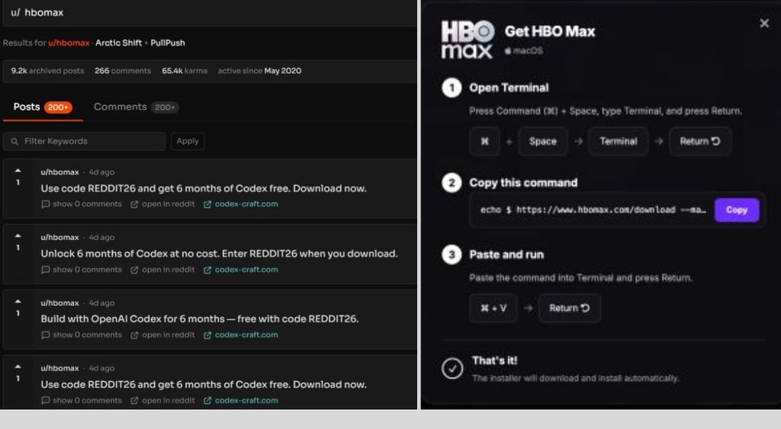The width and height of the screenshot is (781, 429).
Task: Click the Build with OpenAI Codex post title
Action: pos(200,319)
